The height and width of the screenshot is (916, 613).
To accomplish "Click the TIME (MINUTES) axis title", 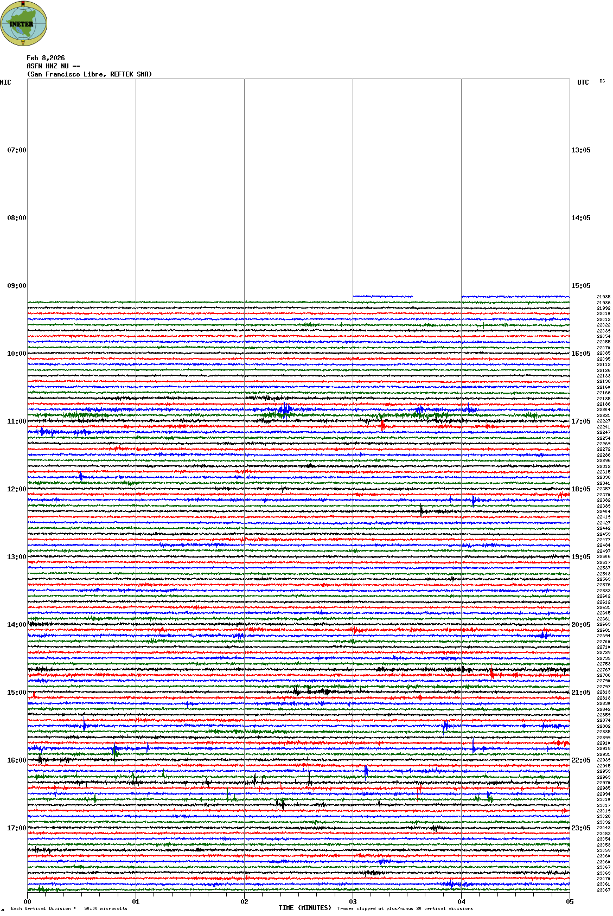I will [305, 908].
